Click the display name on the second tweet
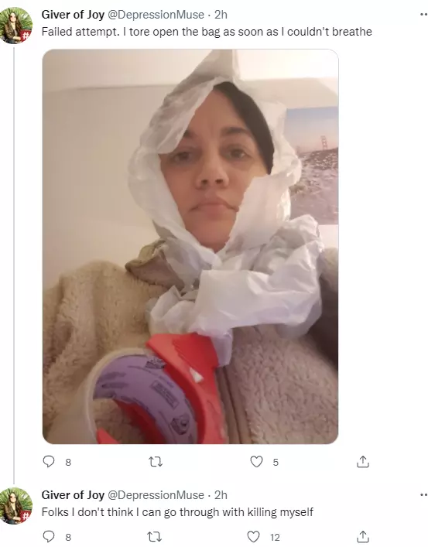The image size is (428, 547). (x=73, y=495)
